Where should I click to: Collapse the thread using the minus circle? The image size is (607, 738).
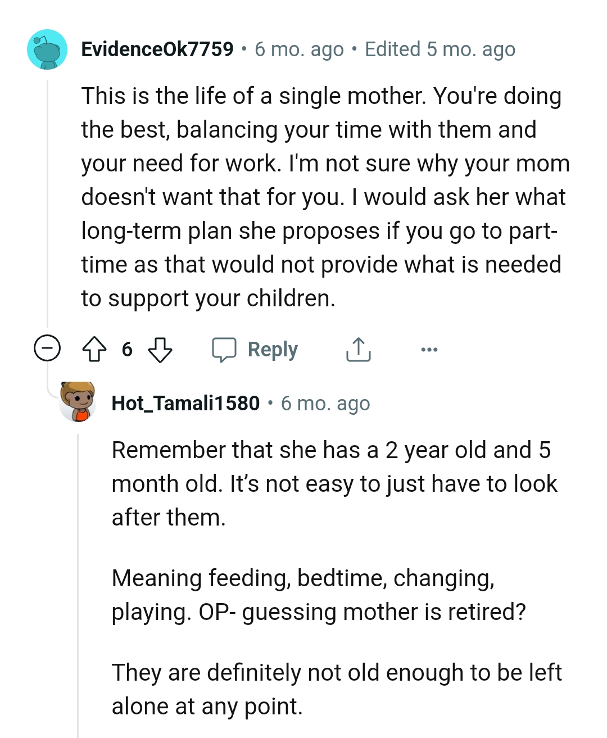coord(48,349)
